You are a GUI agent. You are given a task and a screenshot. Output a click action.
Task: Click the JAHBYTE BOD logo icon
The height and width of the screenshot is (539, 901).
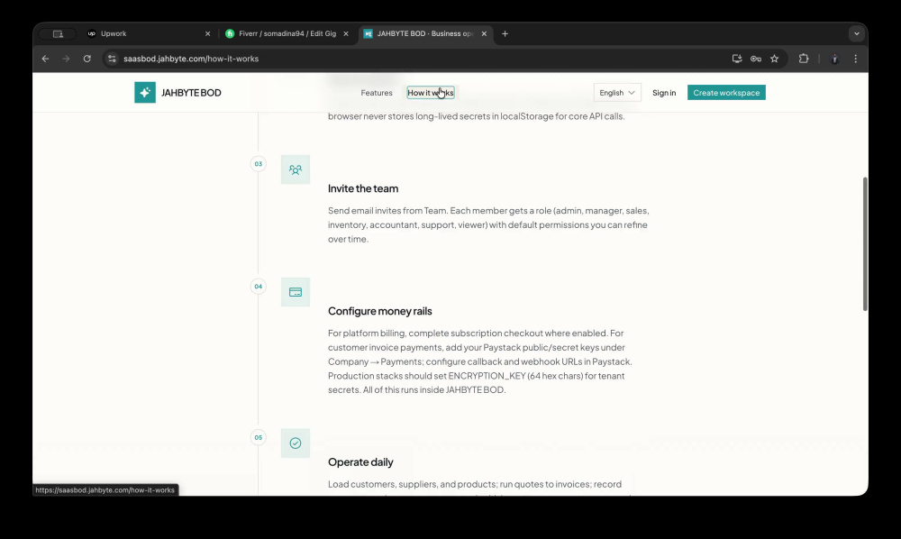pyautogui.click(x=145, y=93)
